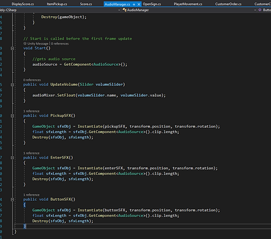The width and height of the screenshot is (271, 239).
Task: Collapse the EnterSFX method
Action: [x=12, y=158]
